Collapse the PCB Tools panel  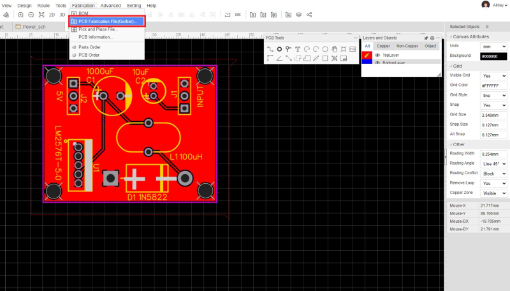[x=355, y=38]
